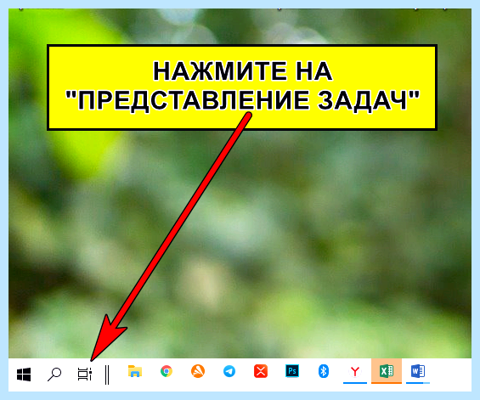
Task: Launch File Explorer from taskbar
Action: tap(135, 371)
